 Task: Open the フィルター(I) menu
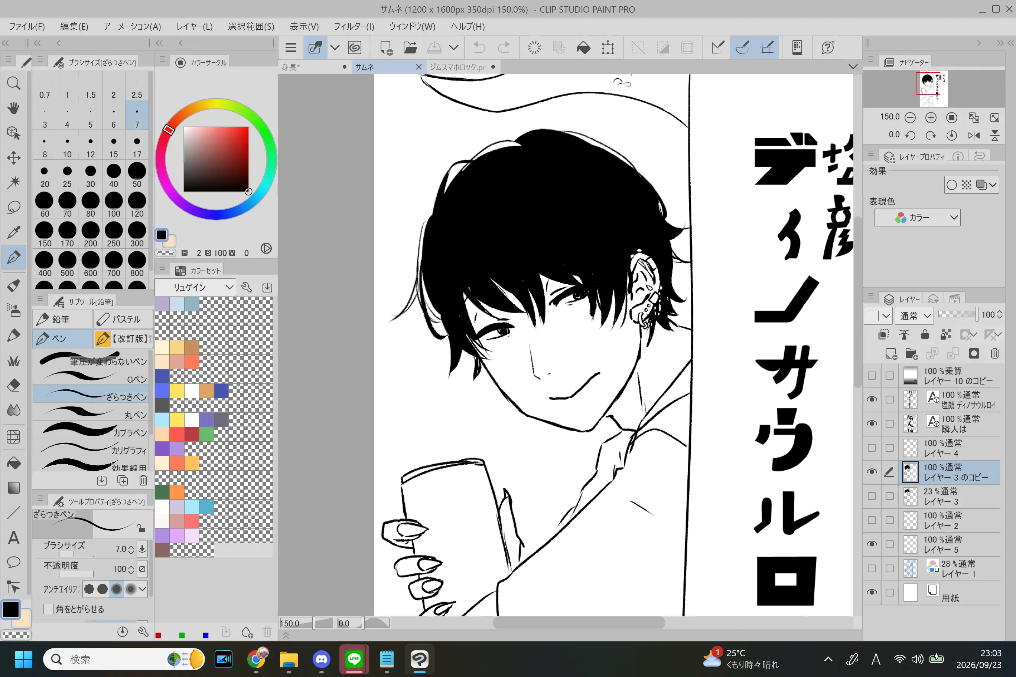coord(354,26)
